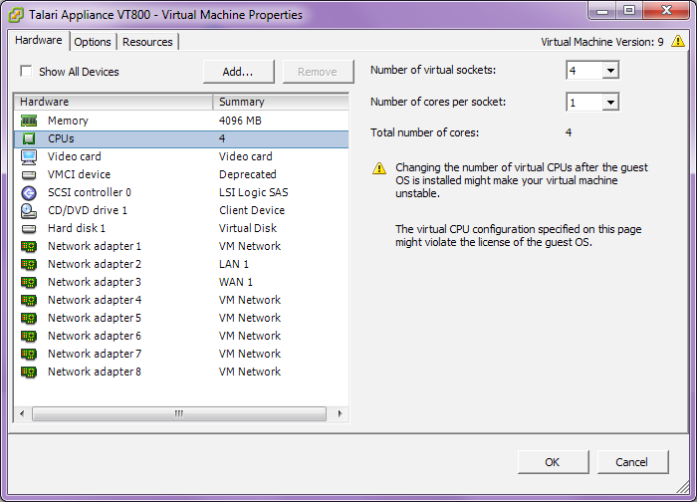Click the LAN 1 summary value

point(234,264)
